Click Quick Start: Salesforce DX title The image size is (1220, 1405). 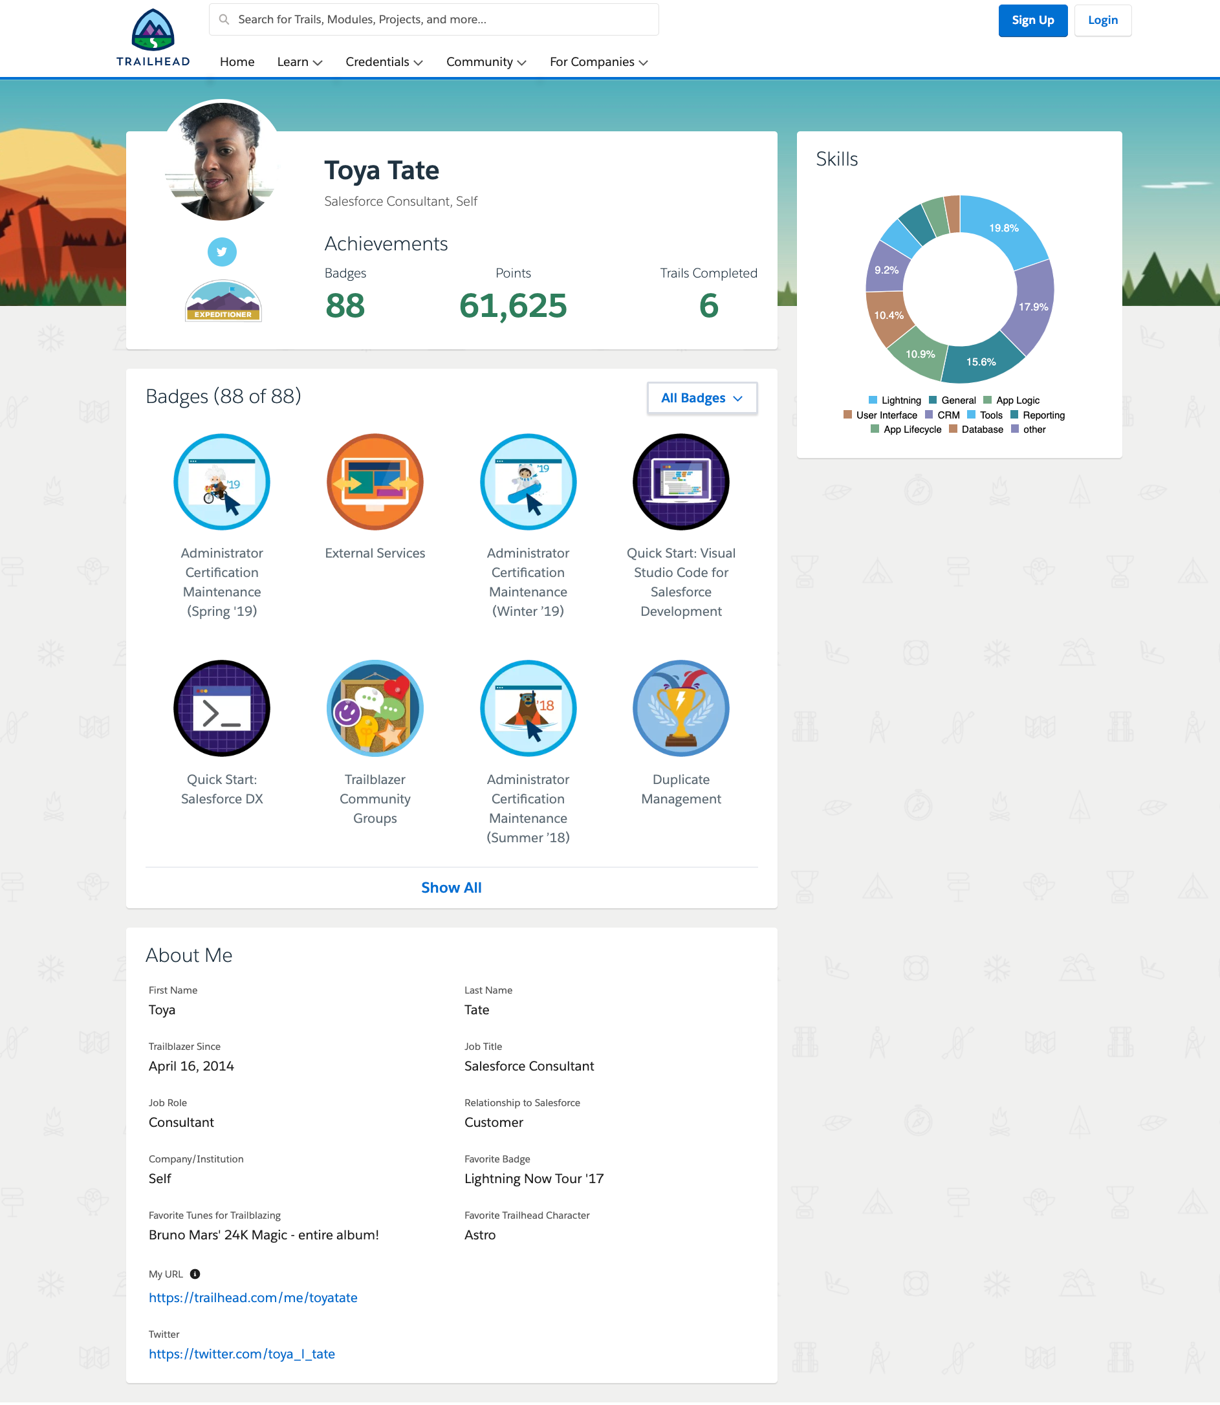click(x=222, y=789)
